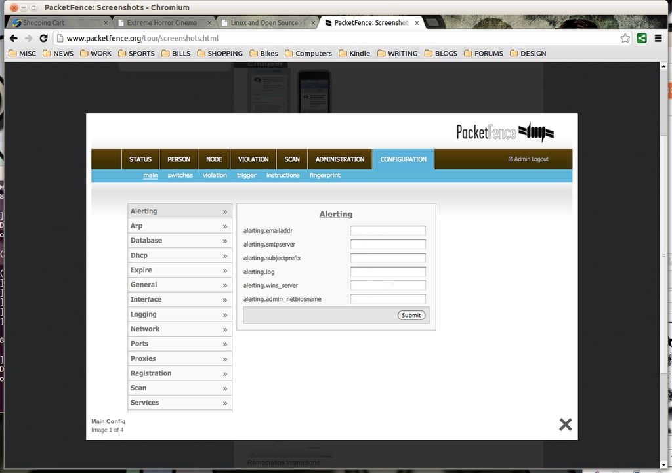The image size is (672, 473).
Task: Click the switches submenu link
Action: [x=180, y=175]
